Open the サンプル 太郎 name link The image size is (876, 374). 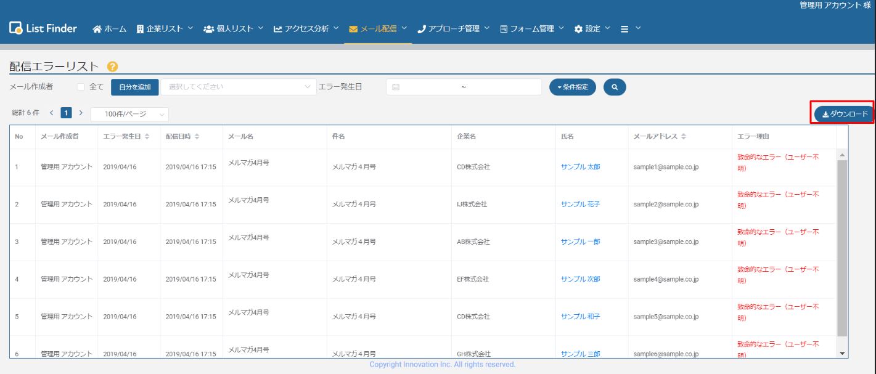[580, 167]
